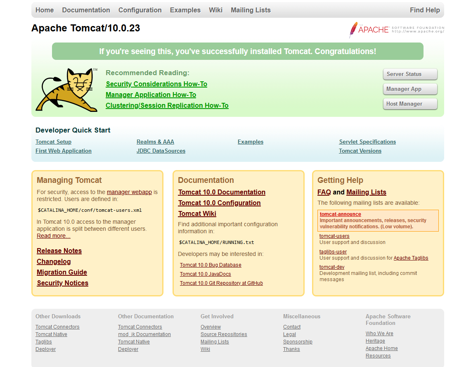Open Overview under Get Involved
This screenshot has width=459, height=367.
(211, 327)
